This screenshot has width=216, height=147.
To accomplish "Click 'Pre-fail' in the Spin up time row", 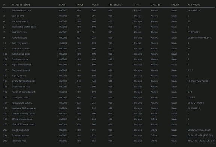I will 138,16.
